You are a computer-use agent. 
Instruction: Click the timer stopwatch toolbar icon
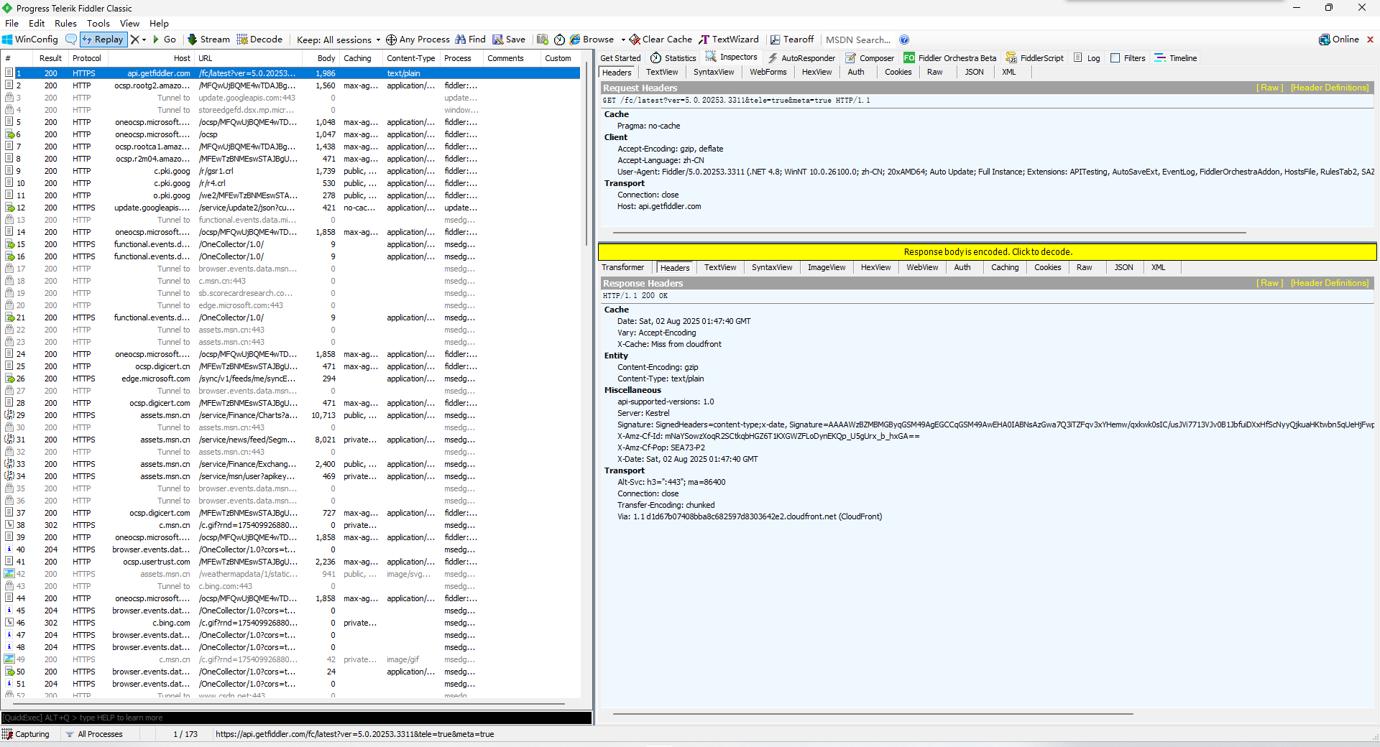click(559, 40)
